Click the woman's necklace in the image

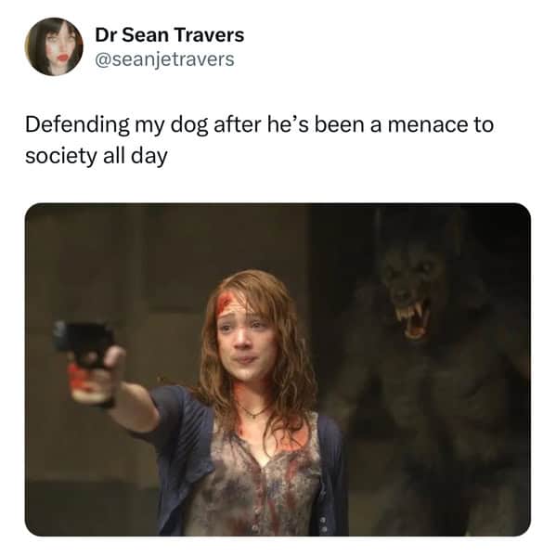coord(253,411)
